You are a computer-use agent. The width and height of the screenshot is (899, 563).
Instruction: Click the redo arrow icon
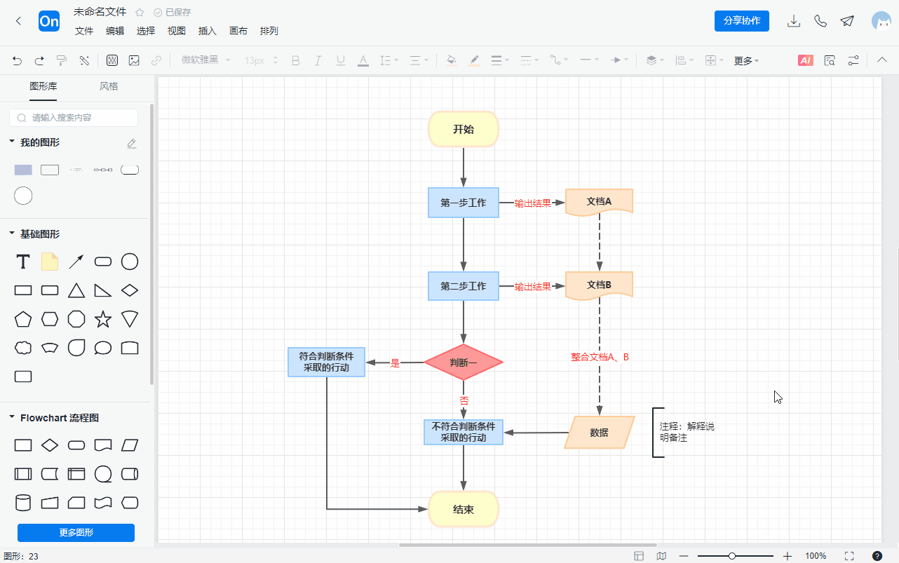pyautogui.click(x=39, y=60)
